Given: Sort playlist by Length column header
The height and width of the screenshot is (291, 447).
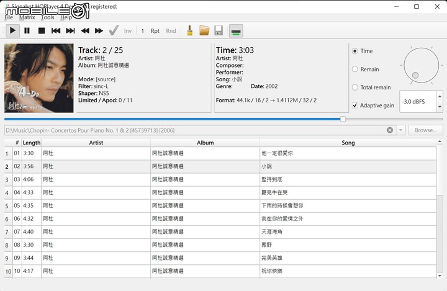Looking at the screenshot, I should coord(32,143).
